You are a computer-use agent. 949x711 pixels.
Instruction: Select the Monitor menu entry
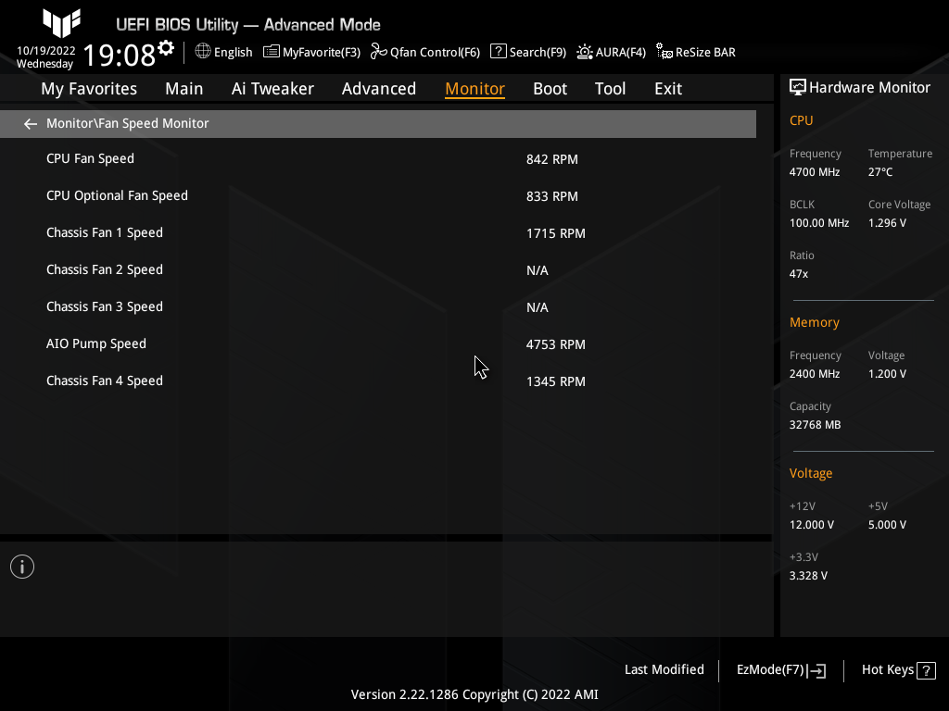point(474,88)
